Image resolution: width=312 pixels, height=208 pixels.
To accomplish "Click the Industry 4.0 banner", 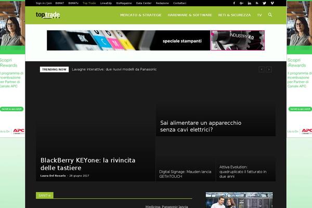I will coord(238,40).
